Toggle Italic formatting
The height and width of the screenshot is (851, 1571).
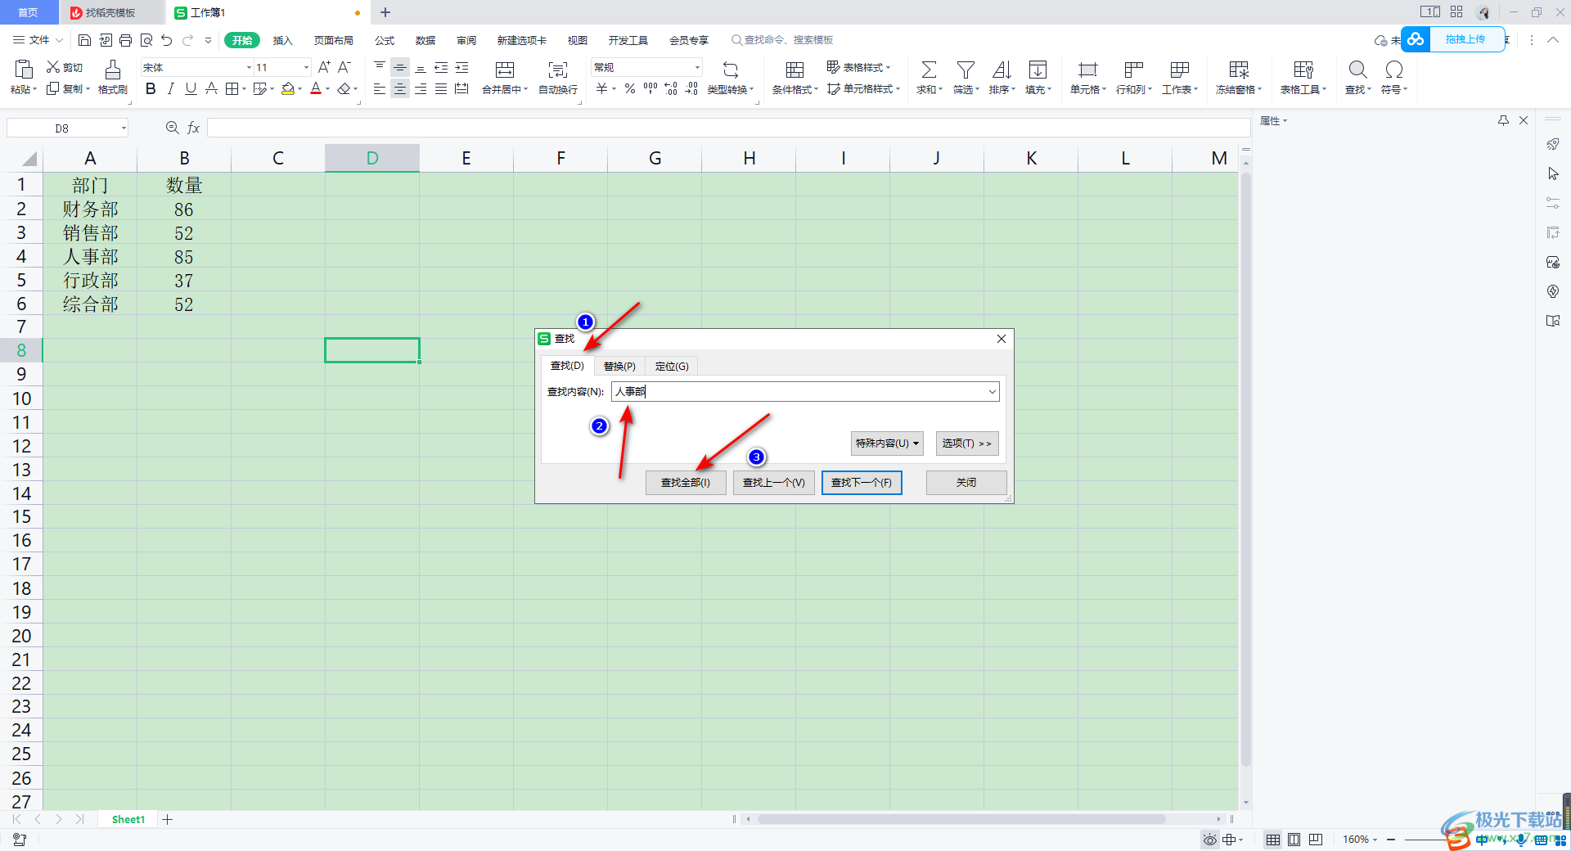pyautogui.click(x=170, y=88)
